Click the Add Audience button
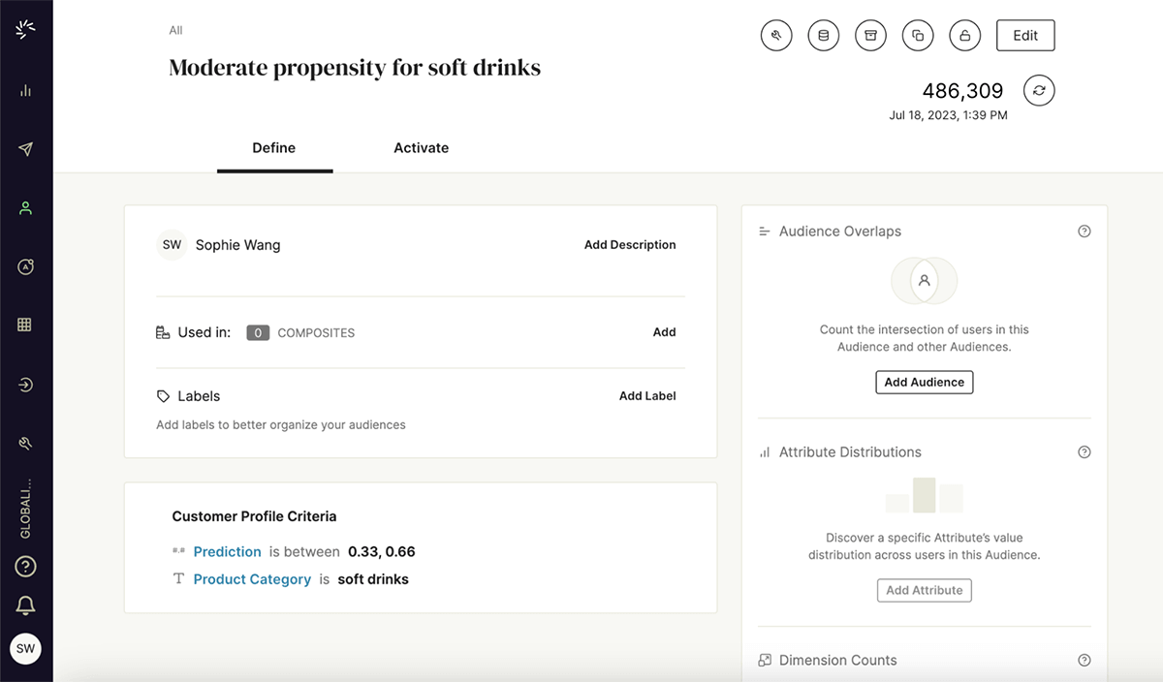The width and height of the screenshot is (1163, 682). click(x=924, y=382)
